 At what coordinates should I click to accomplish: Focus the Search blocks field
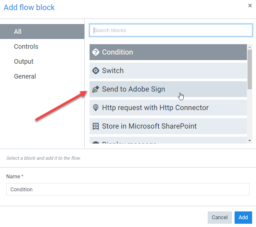click(171, 31)
